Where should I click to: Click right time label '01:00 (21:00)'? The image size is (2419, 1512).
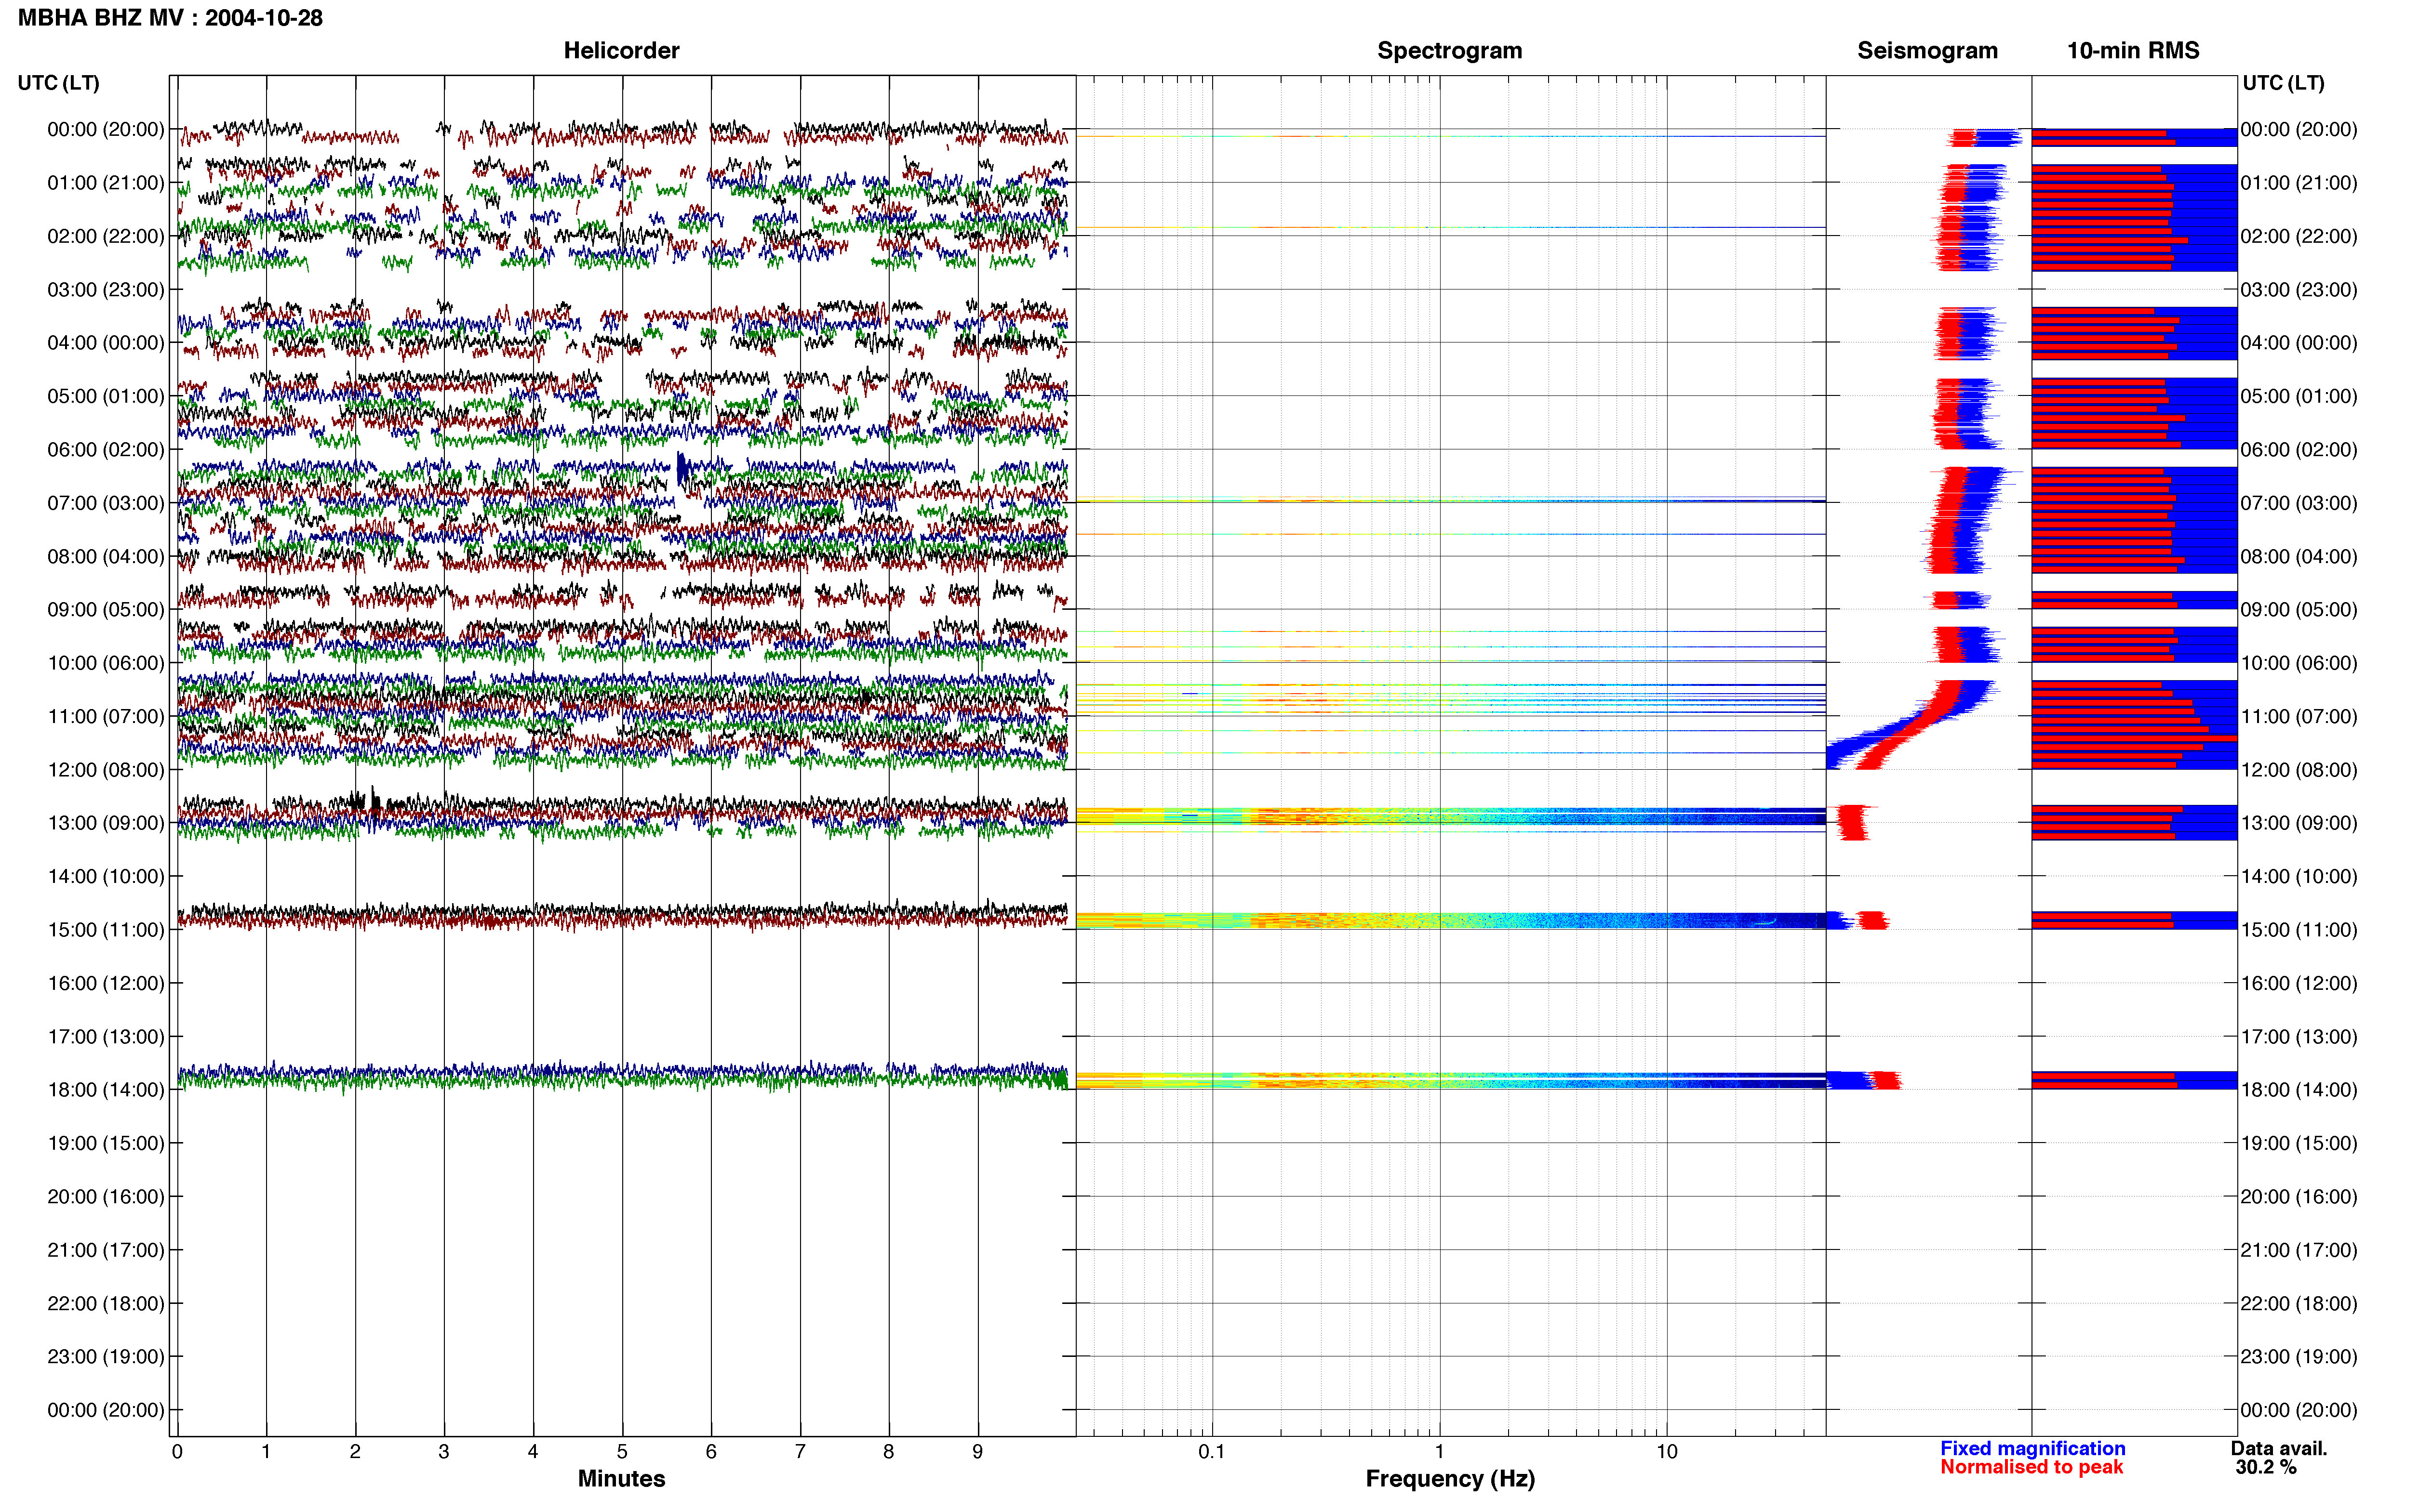2299,183
